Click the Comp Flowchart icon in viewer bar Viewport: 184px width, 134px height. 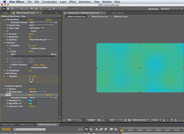(x=175, y=120)
